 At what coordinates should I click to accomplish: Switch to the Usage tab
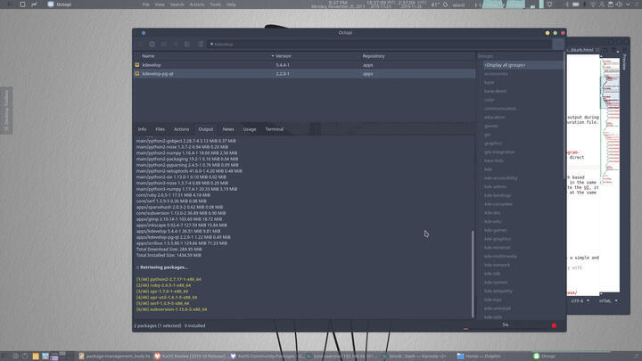[250, 129]
